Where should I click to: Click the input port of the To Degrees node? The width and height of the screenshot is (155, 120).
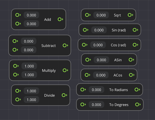tap(83, 104)
